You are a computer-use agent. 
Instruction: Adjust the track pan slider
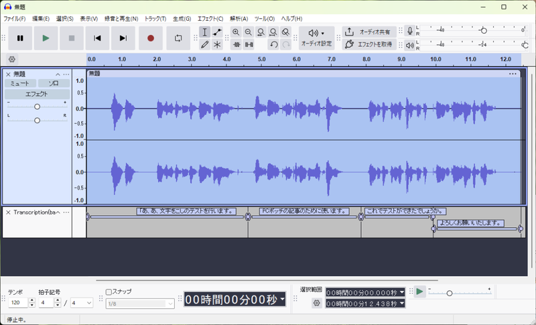37,120
